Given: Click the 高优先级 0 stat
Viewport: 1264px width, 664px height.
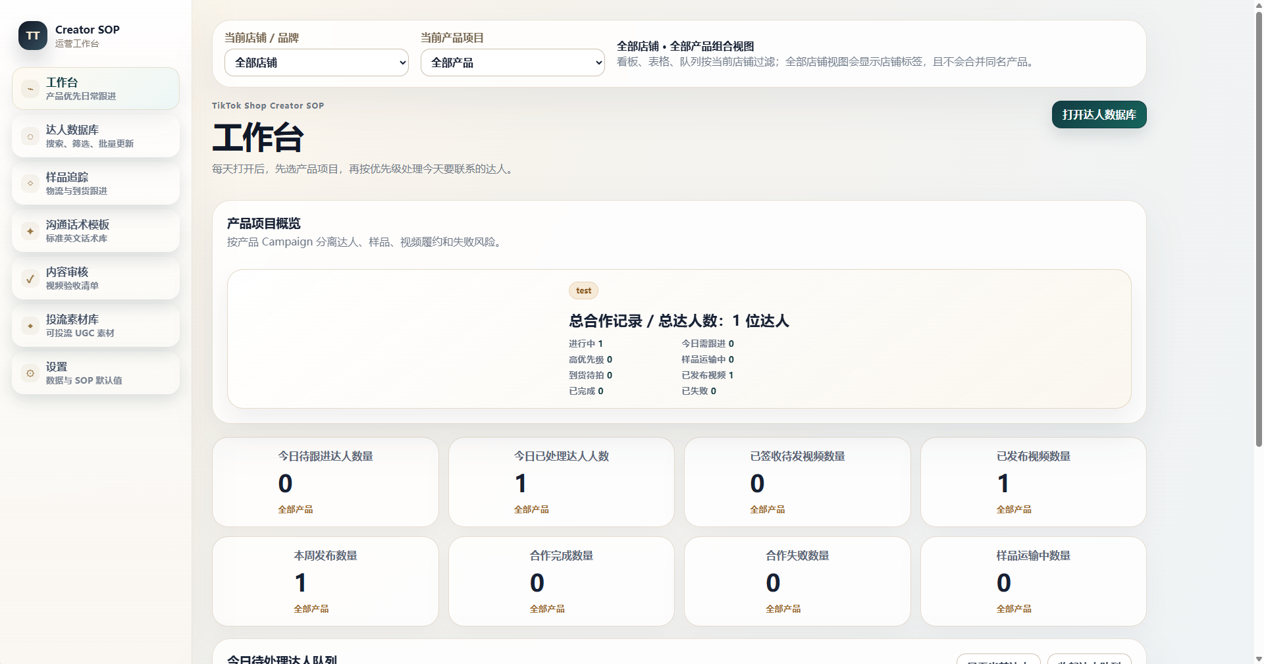Looking at the screenshot, I should pos(591,359).
